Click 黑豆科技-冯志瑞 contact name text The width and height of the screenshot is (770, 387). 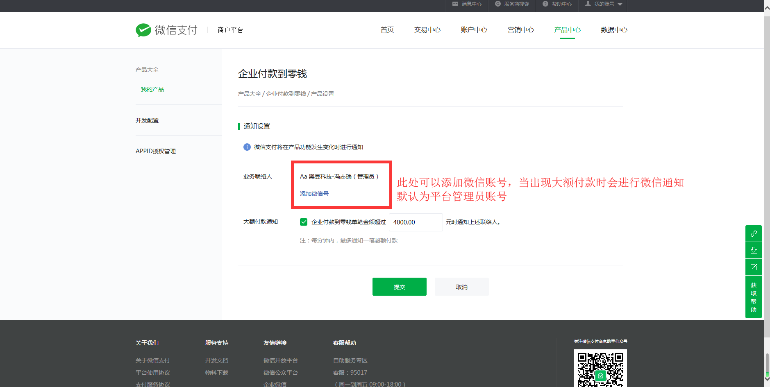(330, 177)
